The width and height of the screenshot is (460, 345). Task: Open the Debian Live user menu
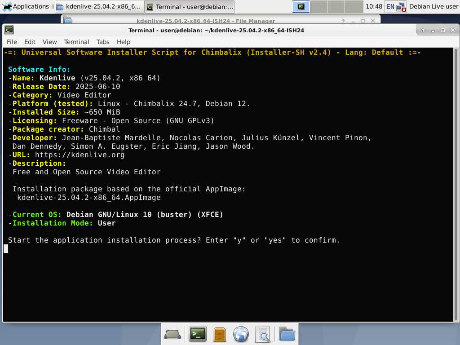pyautogui.click(x=433, y=6)
